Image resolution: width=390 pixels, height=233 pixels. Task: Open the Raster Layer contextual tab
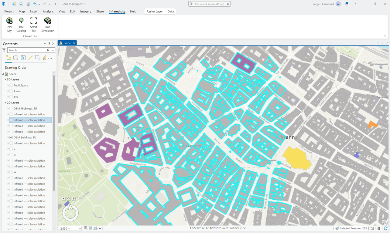click(x=155, y=11)
